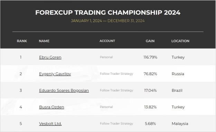Image resolution: width=216 pixels, height=132 pixels.
Task: Click the 13.82% gain value
Action: pyautogui.click(x=150, y=107)
